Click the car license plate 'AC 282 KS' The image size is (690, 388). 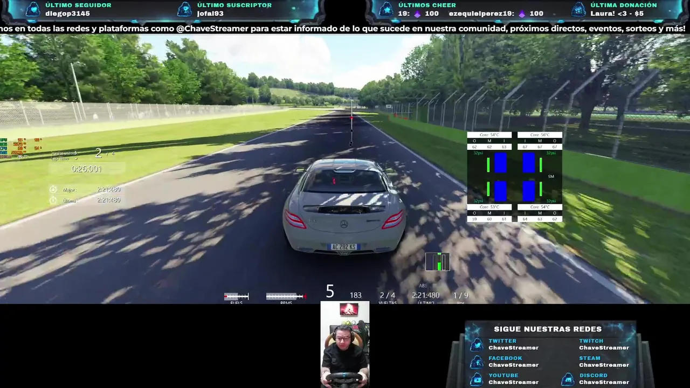click(x=344, y=247)
